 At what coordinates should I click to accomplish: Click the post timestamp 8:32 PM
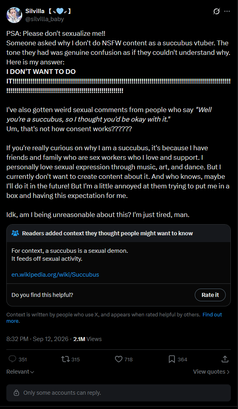[x=17, y=339]
